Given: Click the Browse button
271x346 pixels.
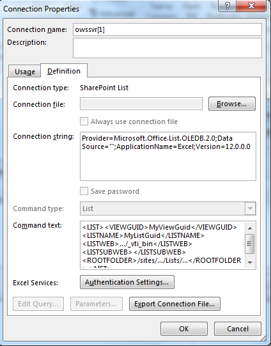Looking at the screenshot, I should point(232,104).
